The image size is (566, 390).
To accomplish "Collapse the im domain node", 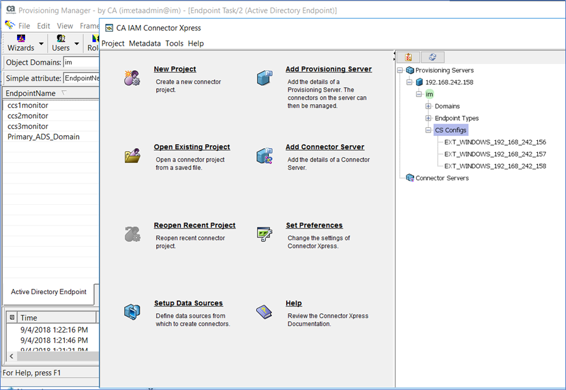I will coord(419,94).
